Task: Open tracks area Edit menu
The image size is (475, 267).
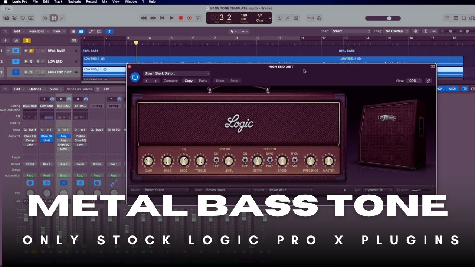Action: pyautogui.click(x=19, y=31)
